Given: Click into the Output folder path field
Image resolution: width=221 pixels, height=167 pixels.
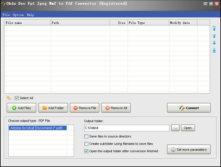Looking at the screenshot, I should coord(127,128).
